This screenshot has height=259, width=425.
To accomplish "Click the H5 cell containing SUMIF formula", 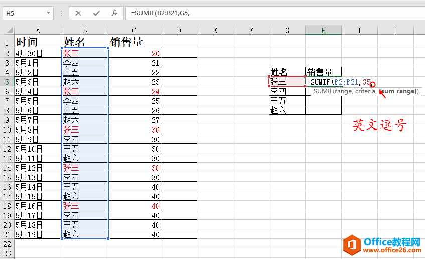I will 323,82.
